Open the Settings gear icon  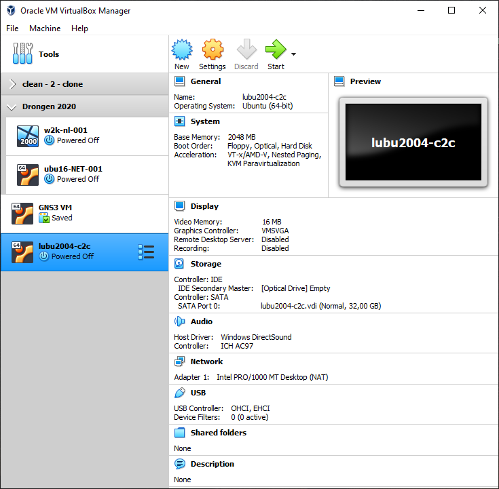pos(212,50)
